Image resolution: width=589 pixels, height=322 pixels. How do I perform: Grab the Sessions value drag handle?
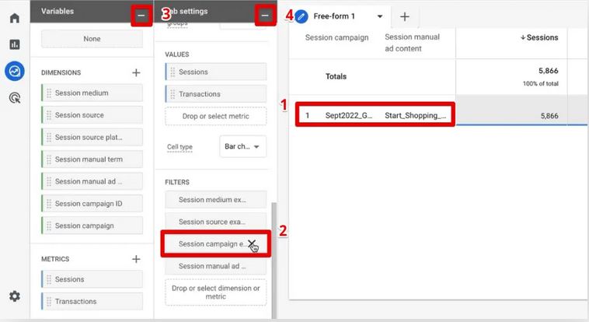(x=173, y=72)
